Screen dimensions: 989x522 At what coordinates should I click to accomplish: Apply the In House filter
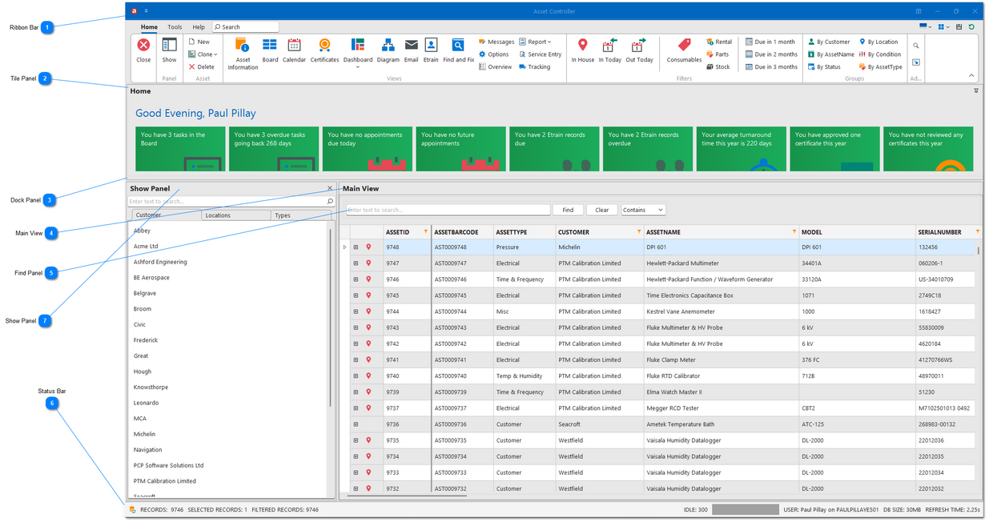point(583,50)
